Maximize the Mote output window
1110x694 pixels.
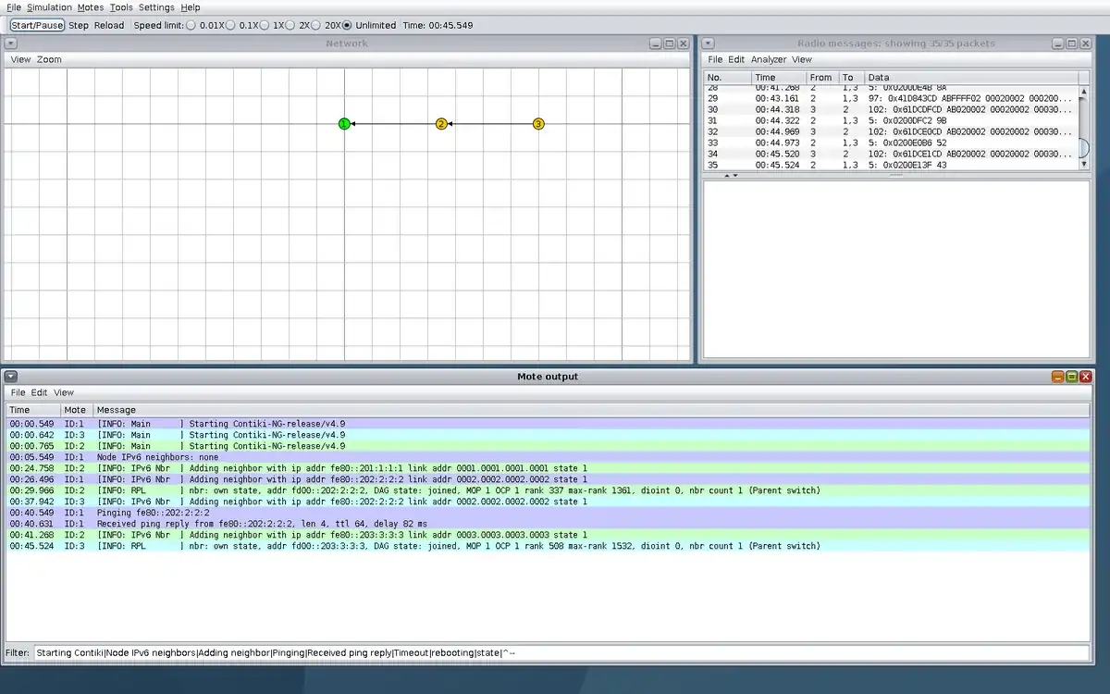(1071, 377)
